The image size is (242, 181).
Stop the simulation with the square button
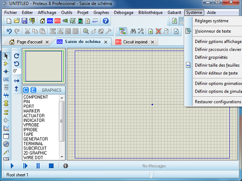click(51, 166)
